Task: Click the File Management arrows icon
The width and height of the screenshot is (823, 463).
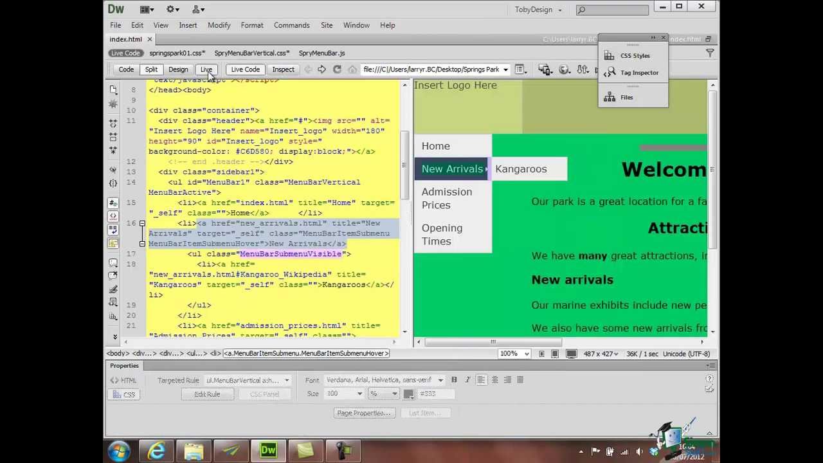Action: click(x=583, y=69)
